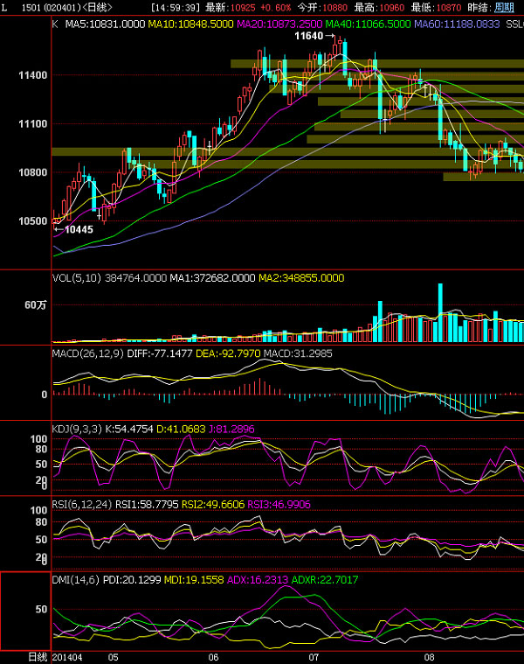Image resolution: width=524 pixels, height=664 pixels.
Task: Click the contract label 1501 (020401)
Action: pos(51,8)
